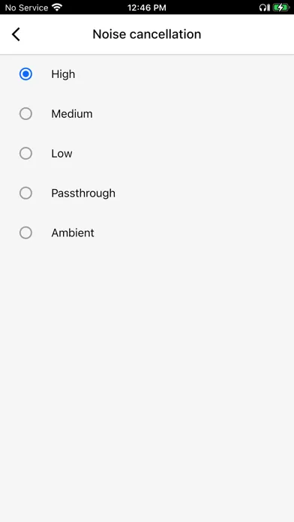Image resolution: width=294 pixels, height=522 pixels.
Task: Choose the Passthrough label text
Action: (83, 193)
